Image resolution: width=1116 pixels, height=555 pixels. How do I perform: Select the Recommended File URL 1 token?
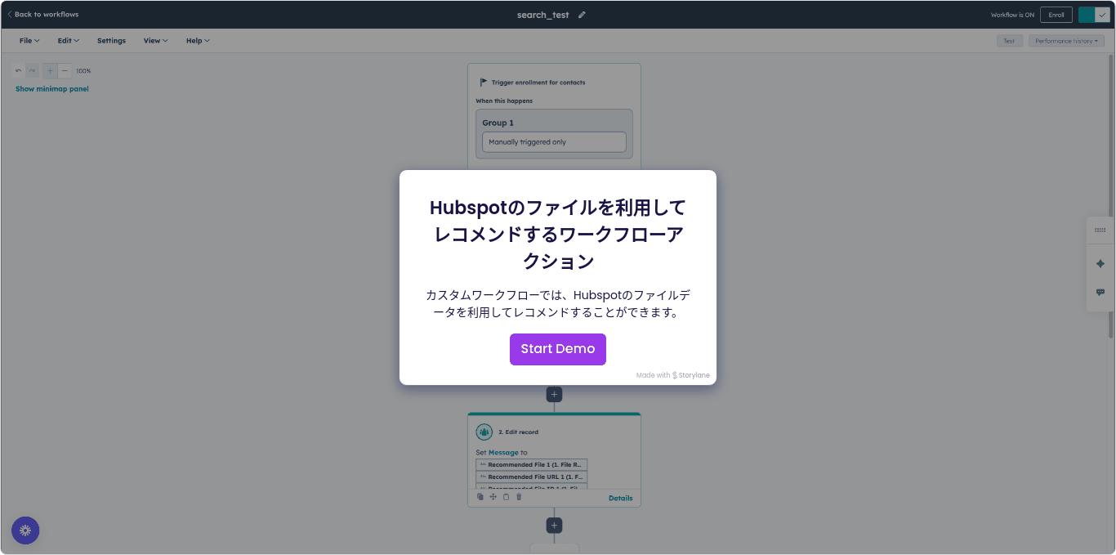pyautogui.click(x=532, y=477)
